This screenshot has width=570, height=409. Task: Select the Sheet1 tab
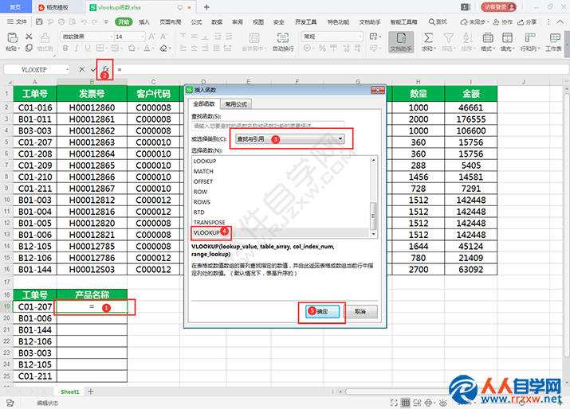pyautogui.click(x=70, y=391)
